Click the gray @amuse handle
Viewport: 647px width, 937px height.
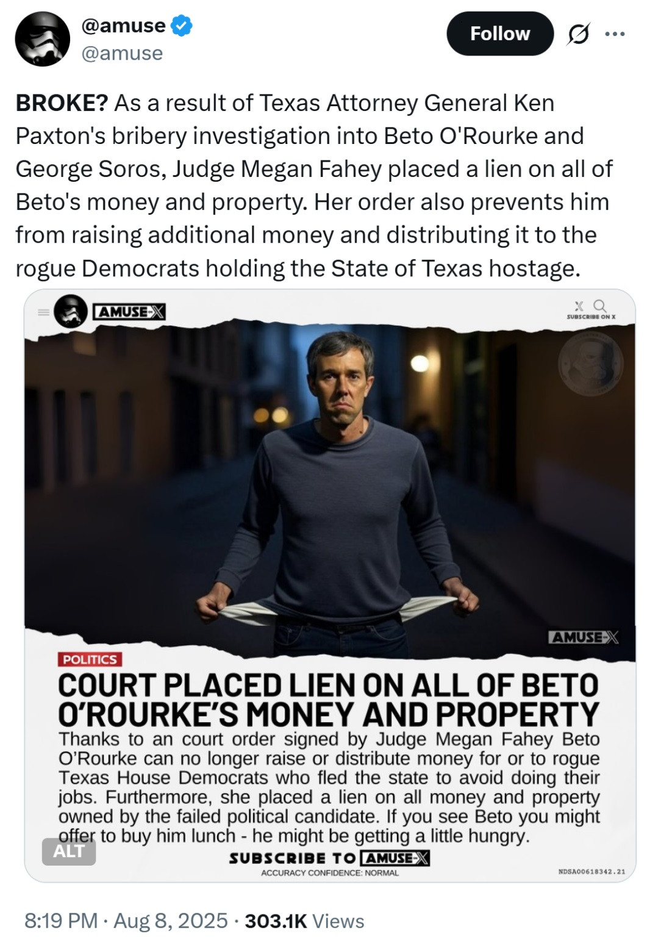tap(122, 54)
